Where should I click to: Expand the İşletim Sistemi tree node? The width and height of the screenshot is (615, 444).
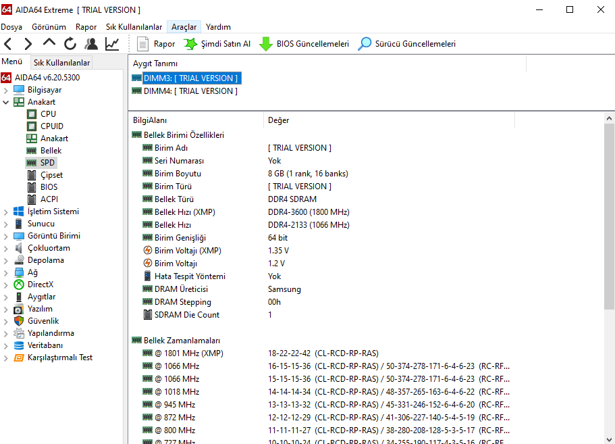[5, 212]
